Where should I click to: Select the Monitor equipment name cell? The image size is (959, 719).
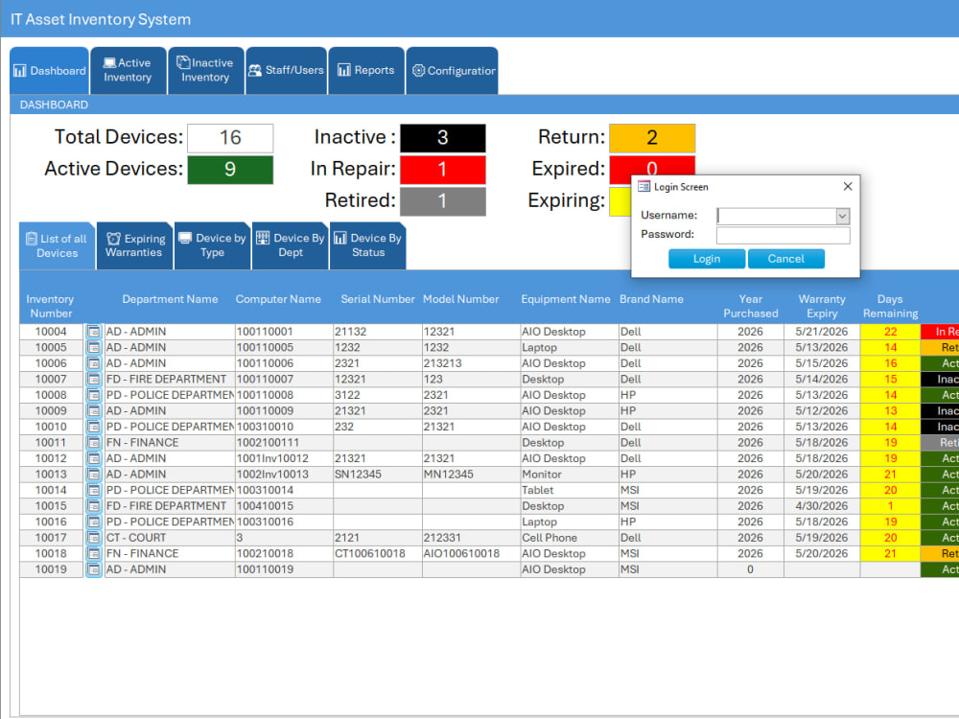(x=569, y=475)
